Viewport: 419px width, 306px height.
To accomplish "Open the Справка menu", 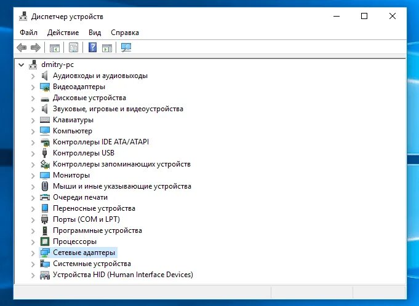I will point(125,33).
